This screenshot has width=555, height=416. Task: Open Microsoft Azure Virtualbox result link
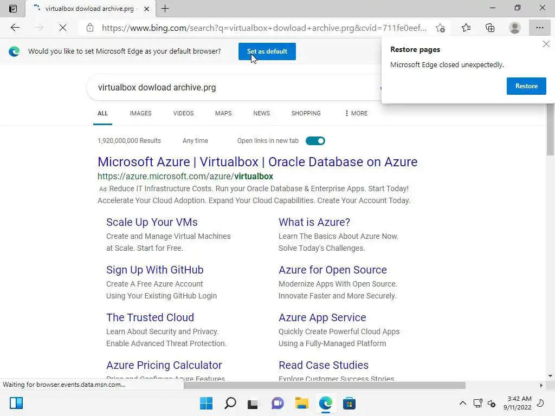257,161
